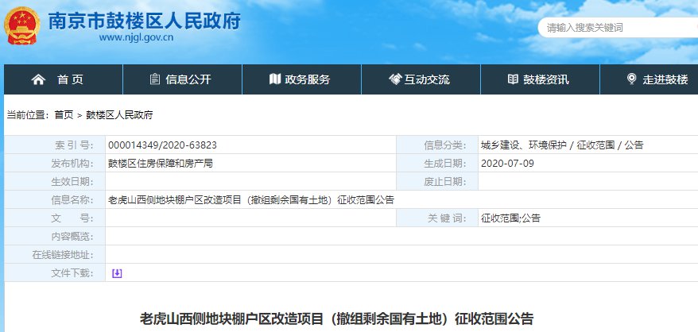Open the 信息公开 navigation menu item
Viewport: 698px width, 332px height.
(188, 79)
